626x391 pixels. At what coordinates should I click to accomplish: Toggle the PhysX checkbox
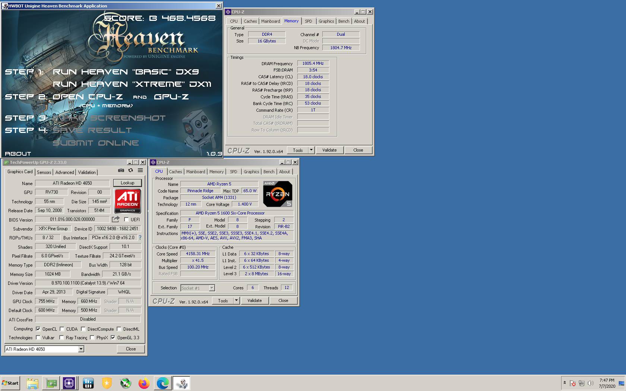click(x=92, y=338)
